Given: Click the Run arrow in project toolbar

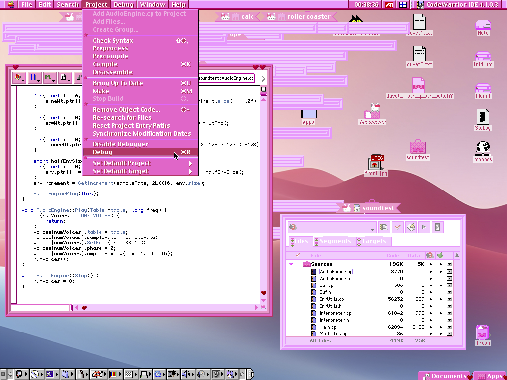Looking at the screenshot, I should pos(424,227).
